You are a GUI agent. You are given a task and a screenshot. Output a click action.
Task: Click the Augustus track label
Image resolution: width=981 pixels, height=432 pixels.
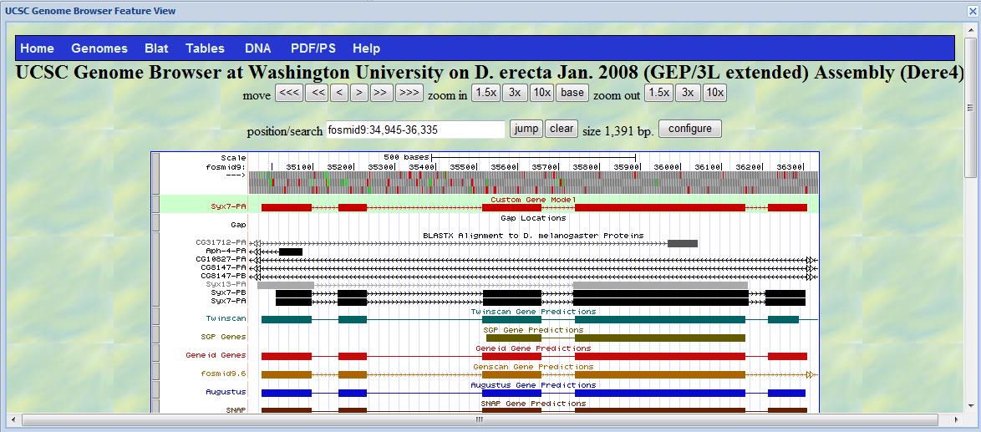[x=226, y=392]
